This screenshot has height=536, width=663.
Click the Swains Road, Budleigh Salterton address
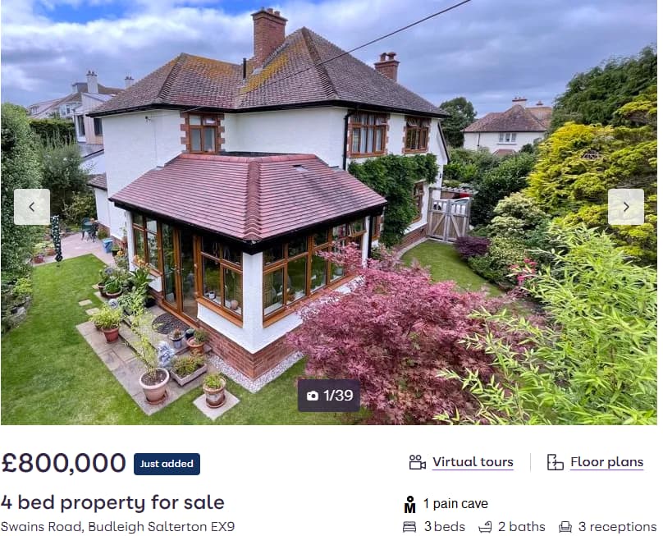117,527
